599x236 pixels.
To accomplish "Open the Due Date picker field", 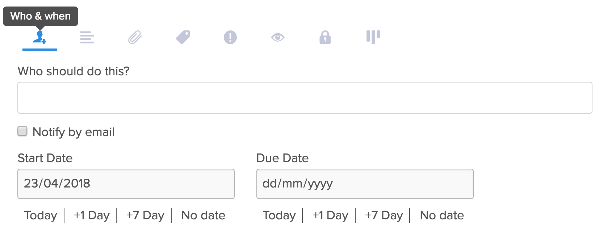I will pyautogui.click(x=365, y=184).
